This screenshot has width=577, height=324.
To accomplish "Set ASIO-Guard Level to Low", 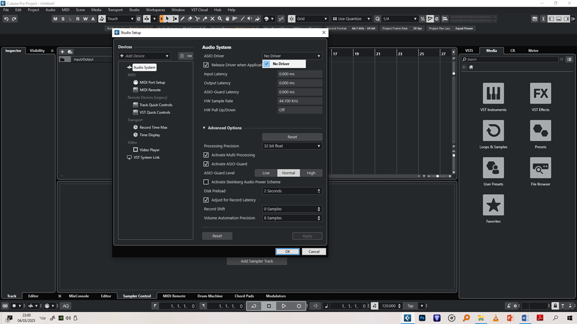I will tap(266, 173).
